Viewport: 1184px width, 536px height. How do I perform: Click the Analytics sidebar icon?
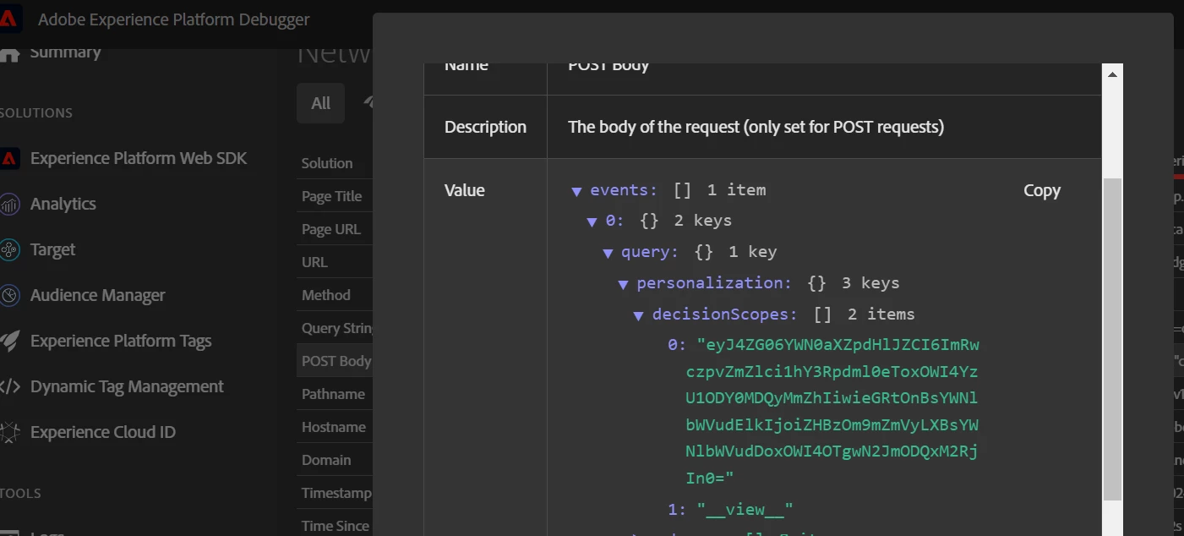[9, 204]
